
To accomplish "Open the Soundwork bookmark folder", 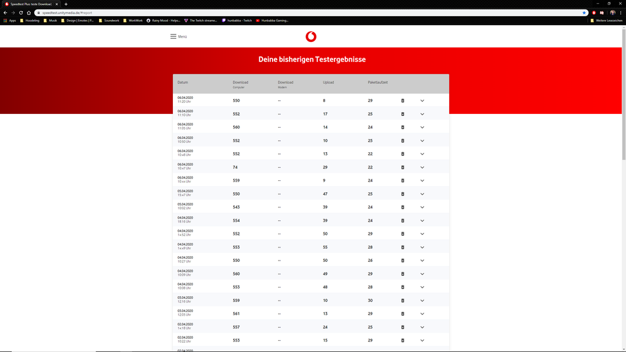I will (x=108, y=20).
